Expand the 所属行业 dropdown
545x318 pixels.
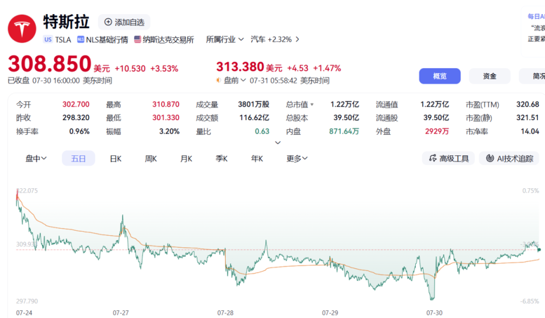tap(225, 39)
